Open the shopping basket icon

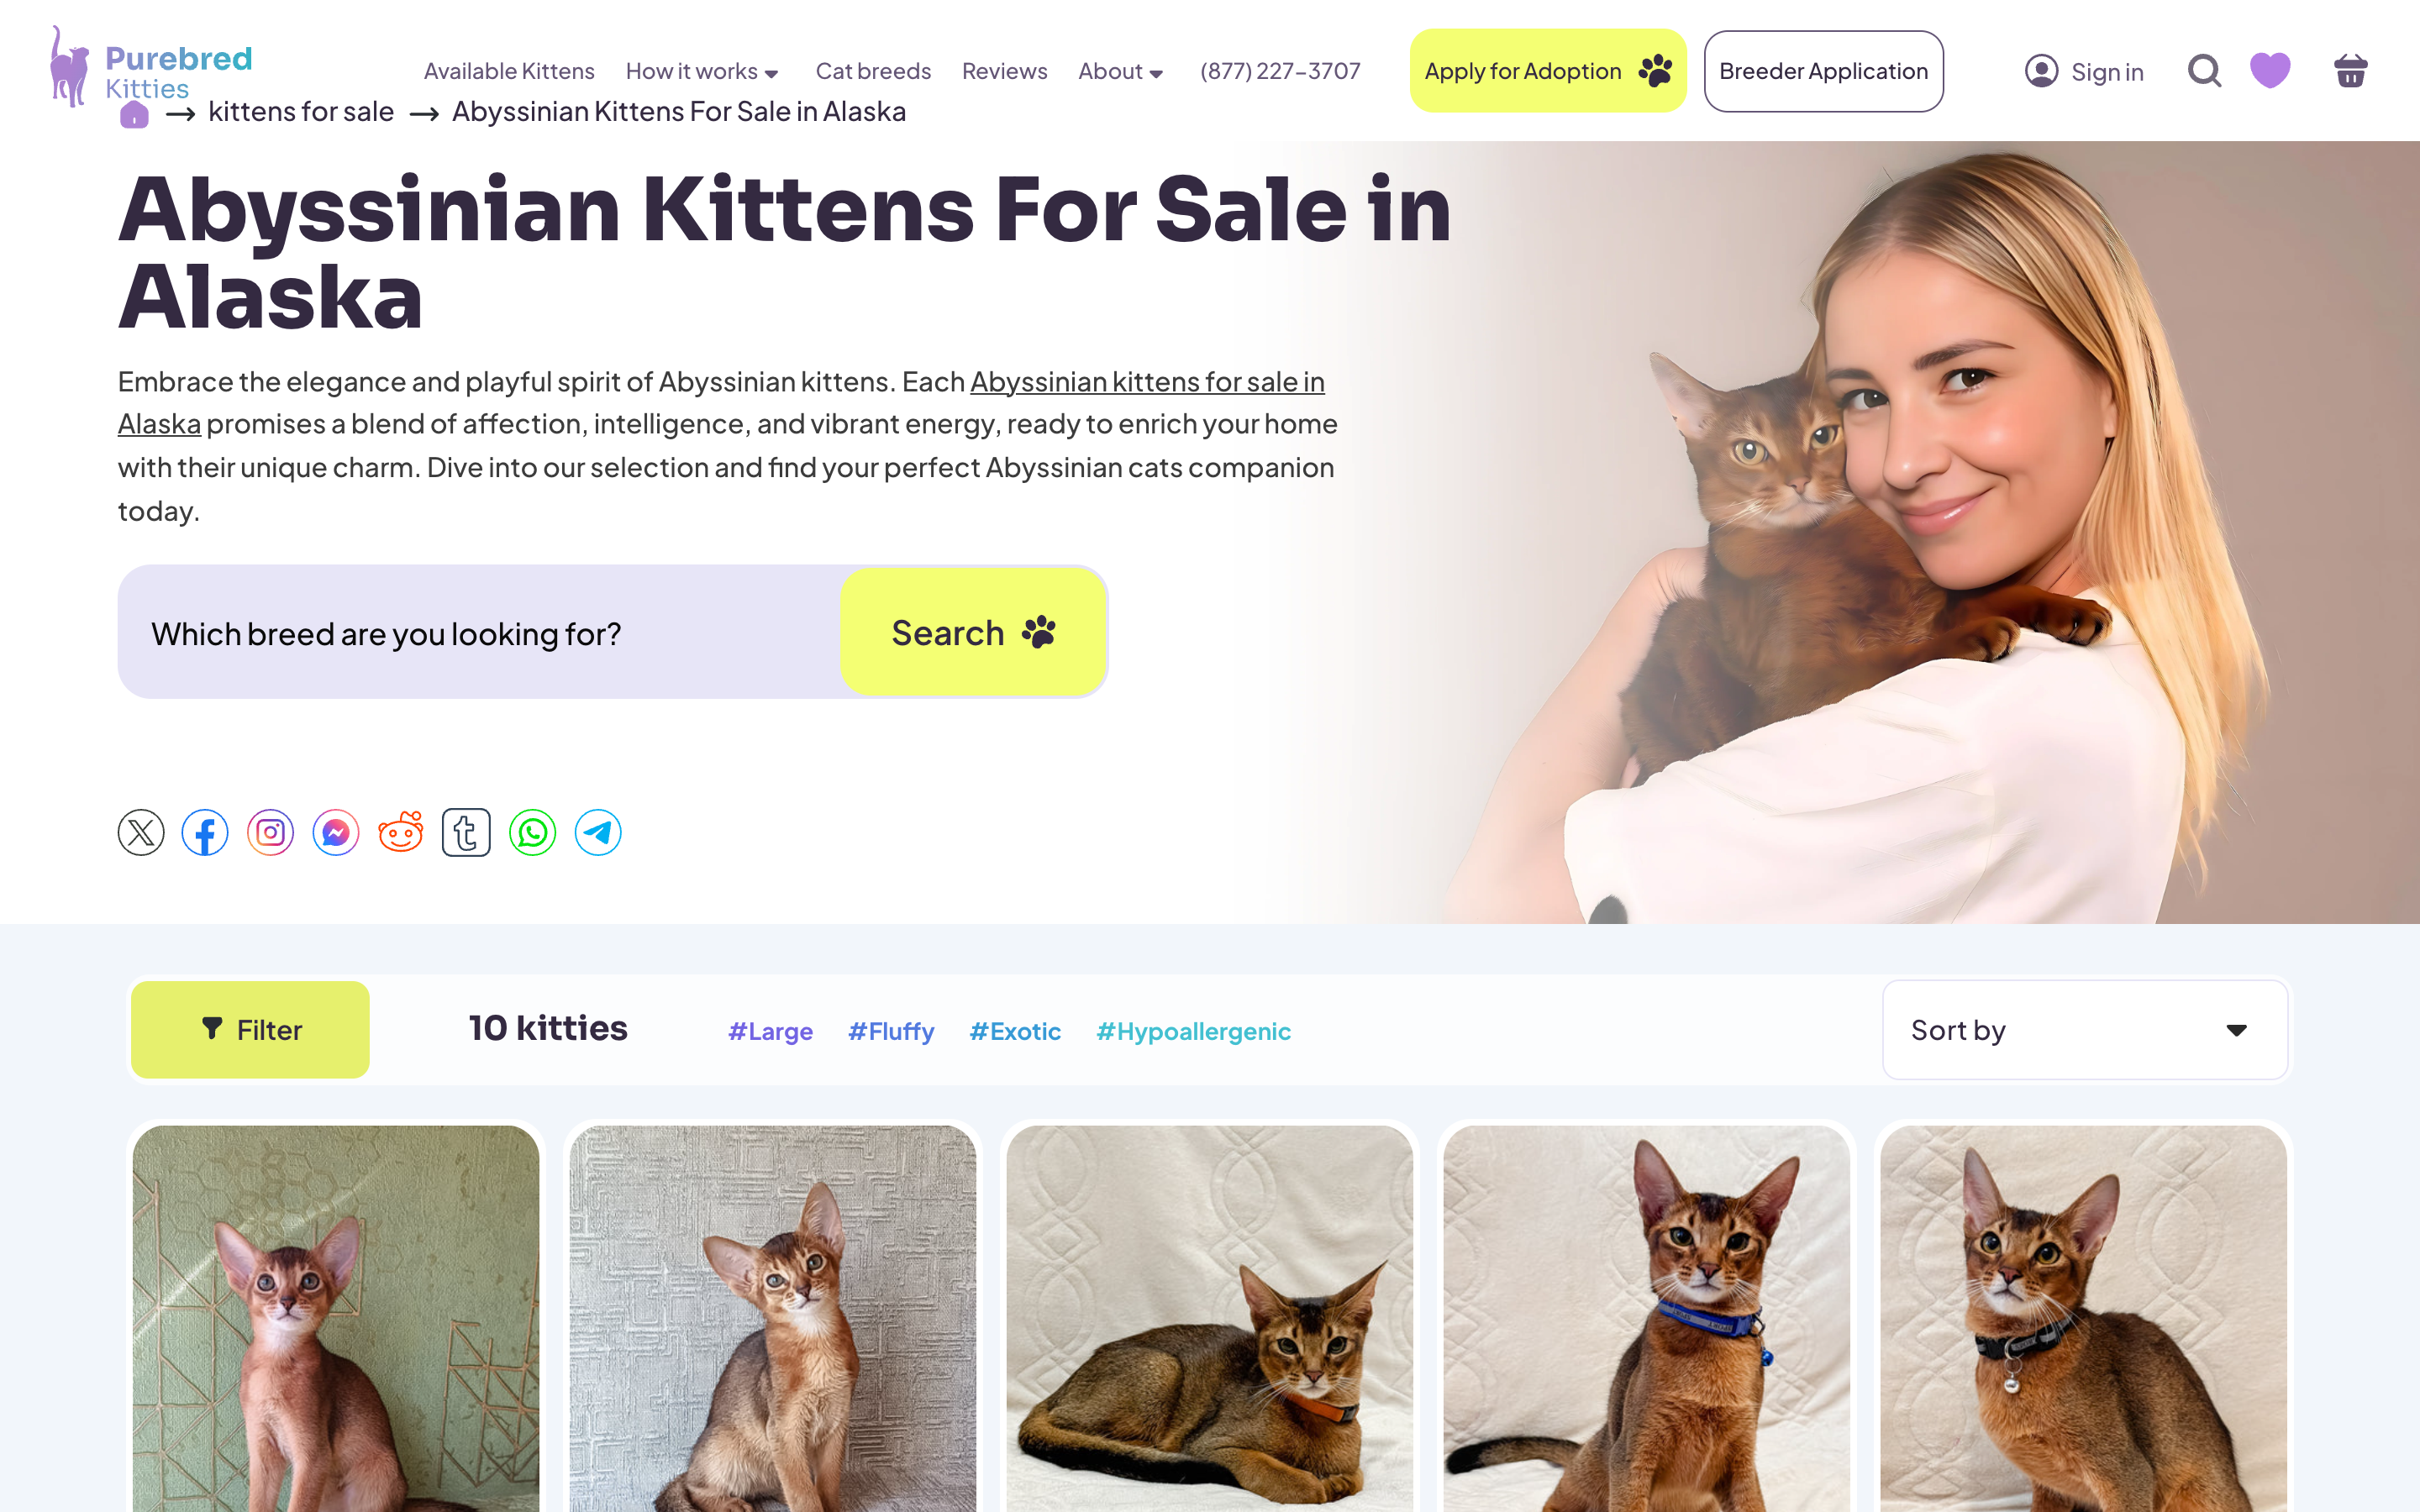[x=2350, y=71]
